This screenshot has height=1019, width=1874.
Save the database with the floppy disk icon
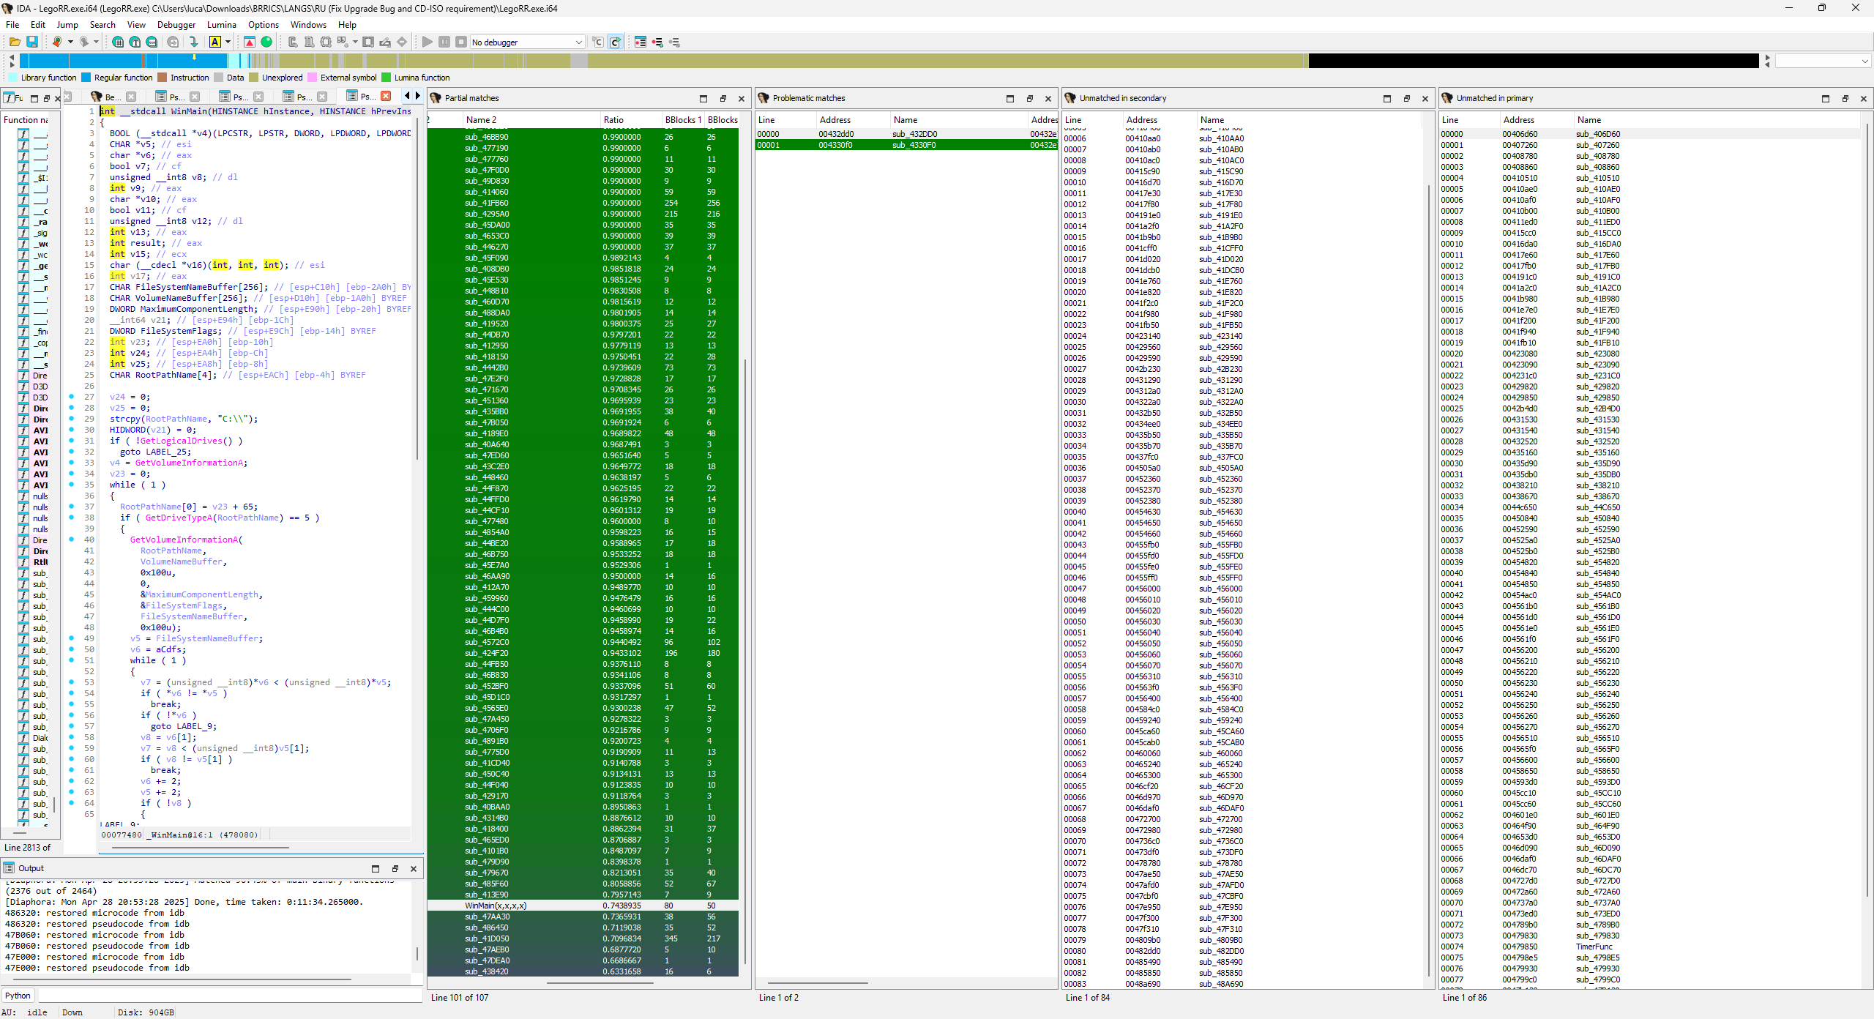point(32,42)
